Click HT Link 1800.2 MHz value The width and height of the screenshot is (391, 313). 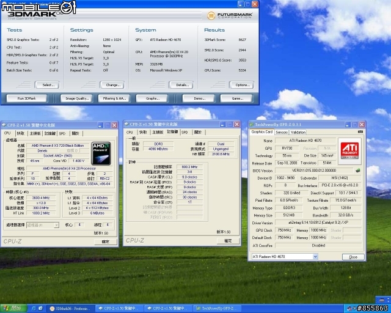tap(41, 213)
